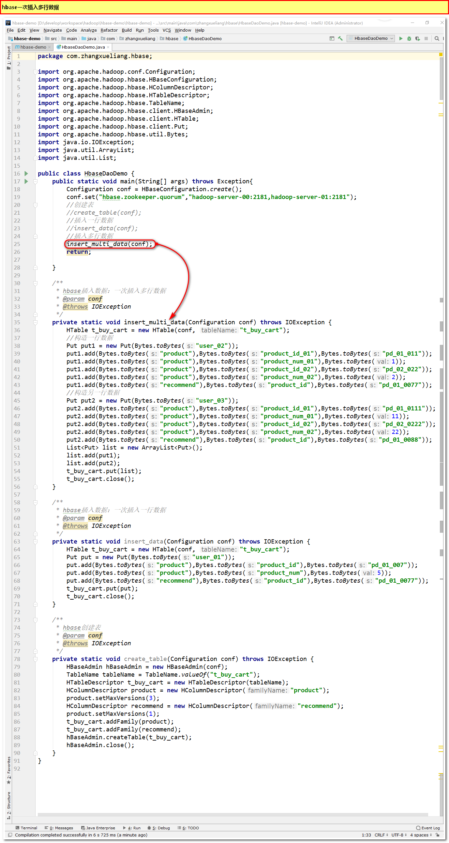Click the code inspection status indicator square

click(441, 55)
